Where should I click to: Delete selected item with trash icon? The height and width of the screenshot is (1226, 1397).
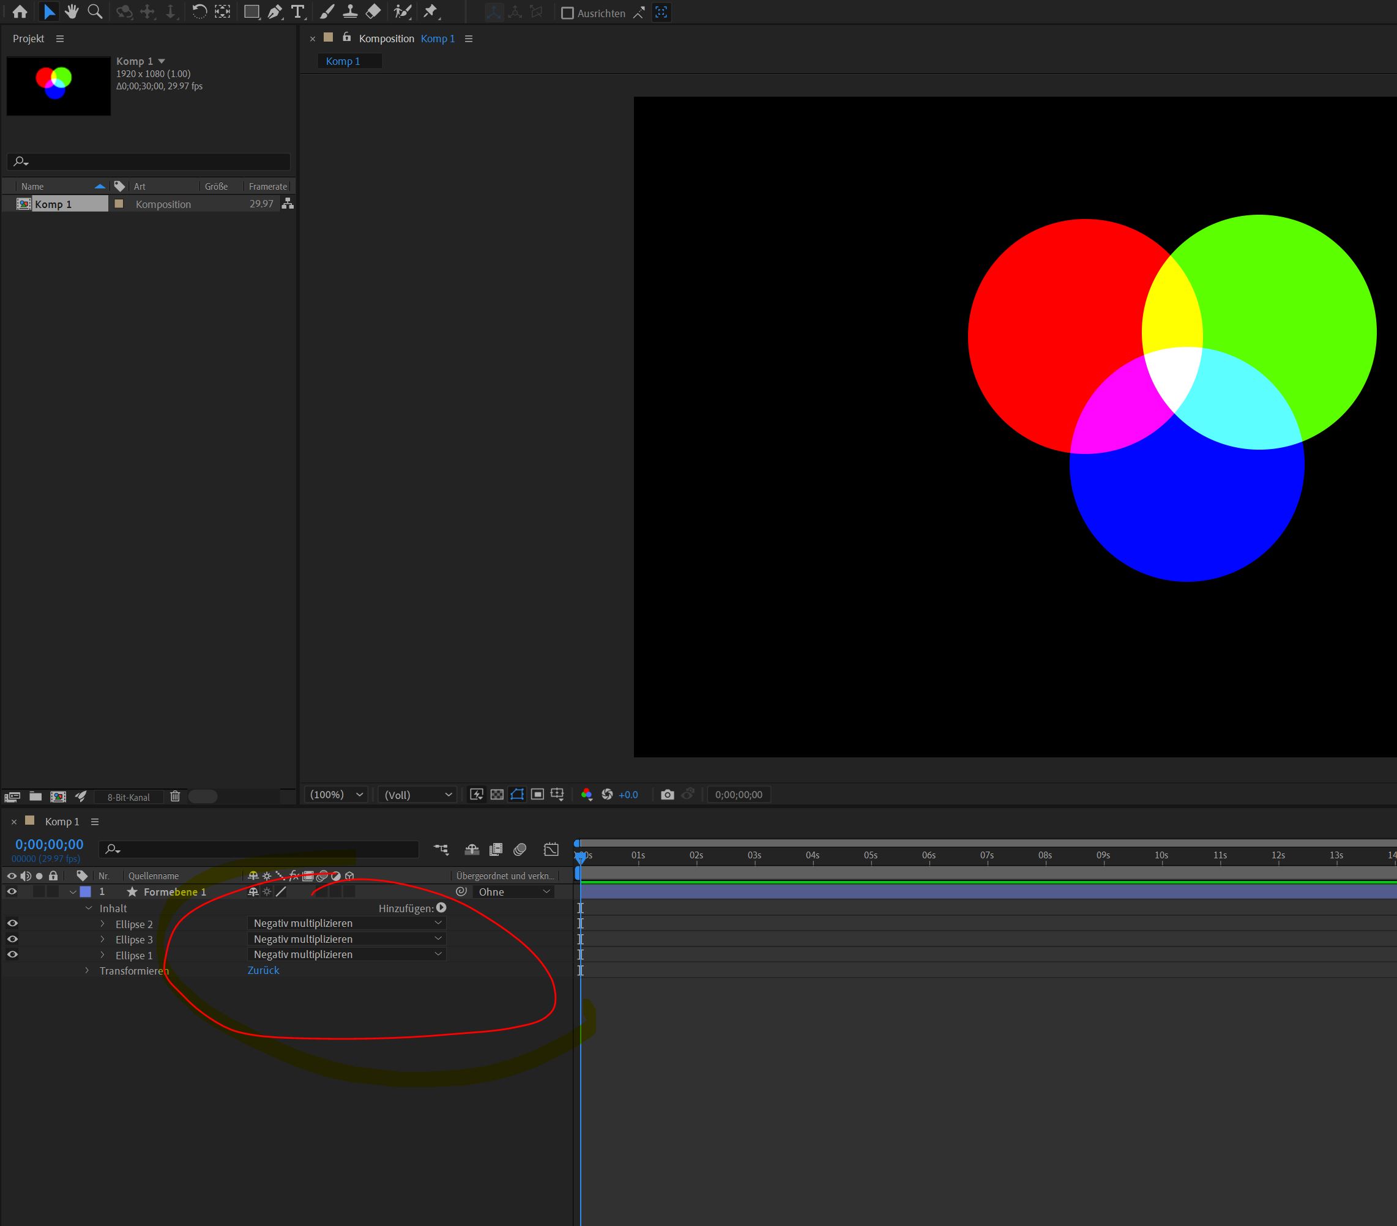(175, 796)
